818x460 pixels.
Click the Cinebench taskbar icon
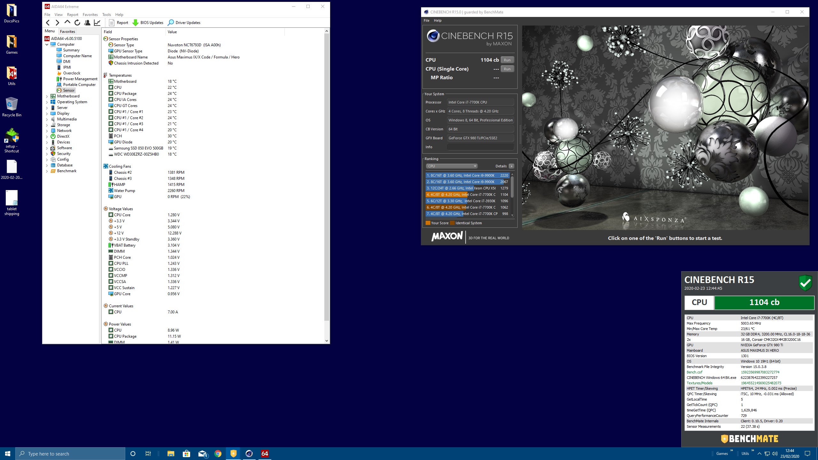click(249, 454)
